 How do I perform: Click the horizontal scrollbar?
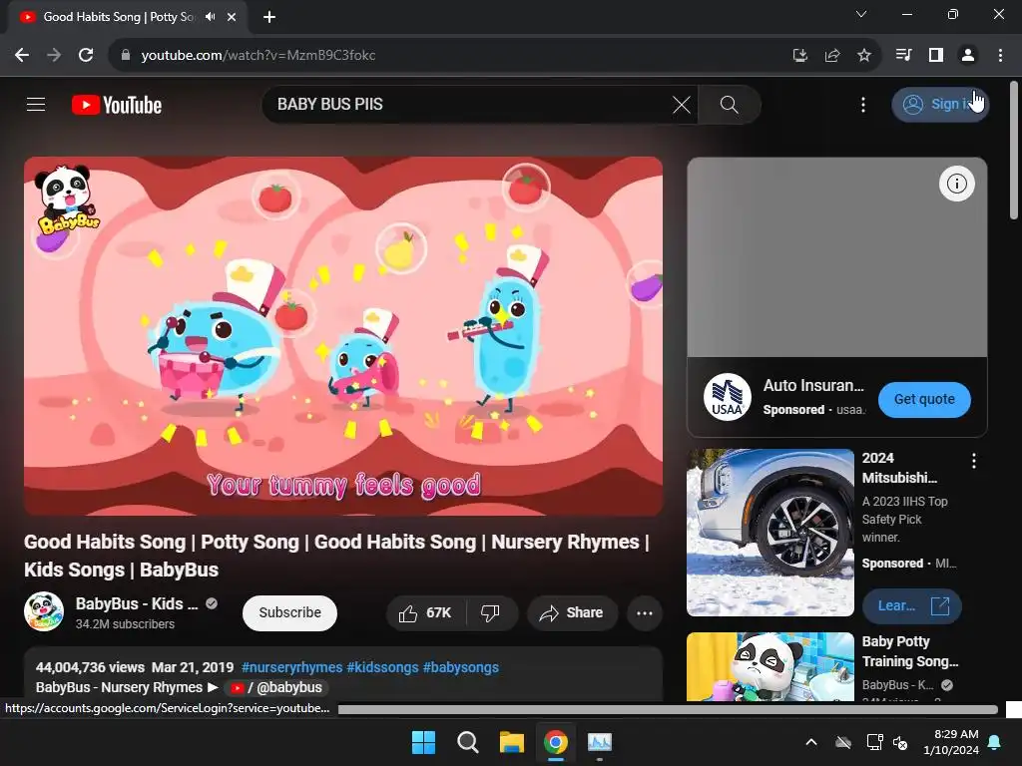668,709
